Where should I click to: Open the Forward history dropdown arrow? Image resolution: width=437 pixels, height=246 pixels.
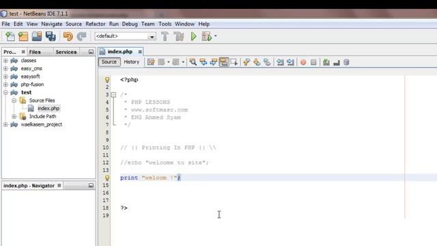coord(183,62)
